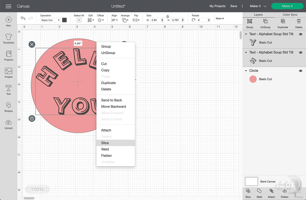
Task: Click the Undo arrow in the toolbar
Action: point(23,18)
